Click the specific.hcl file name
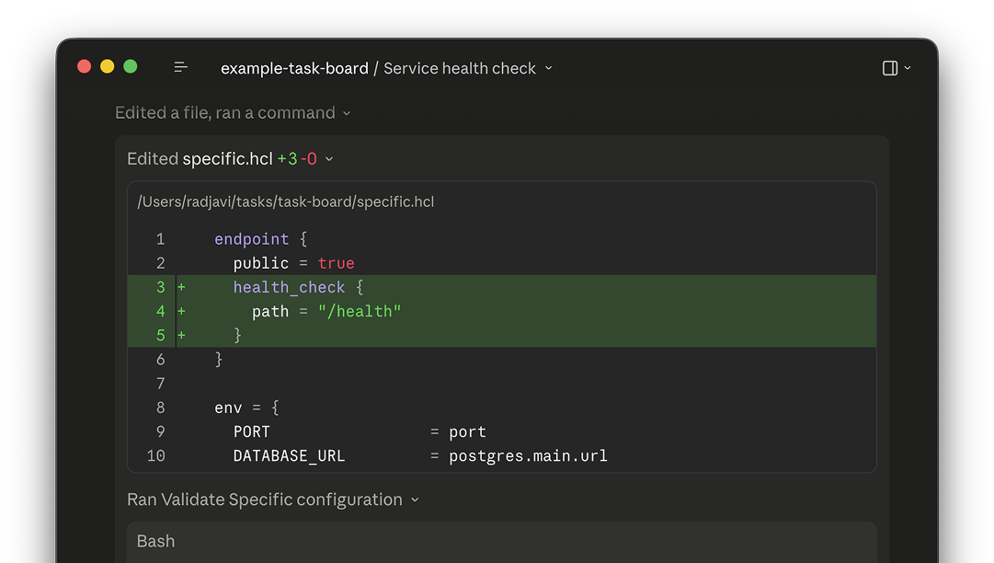The image size is (994, 563). pyautogui.click(x=227, y=158)
